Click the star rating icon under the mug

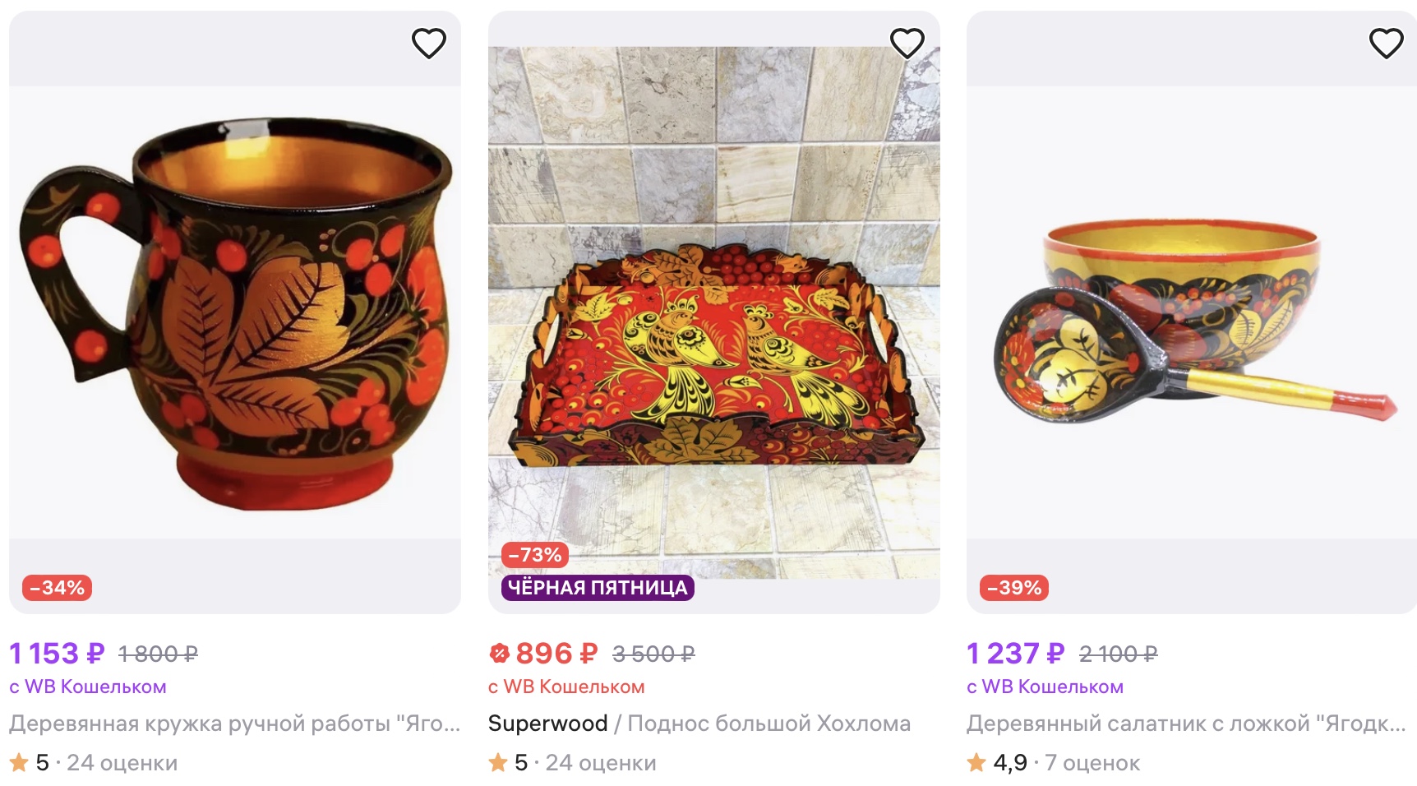coord(19,763)
